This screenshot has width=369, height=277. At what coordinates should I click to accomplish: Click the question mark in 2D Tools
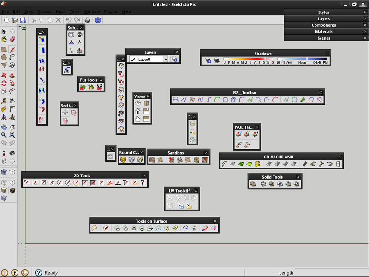(x=143, y=182)
